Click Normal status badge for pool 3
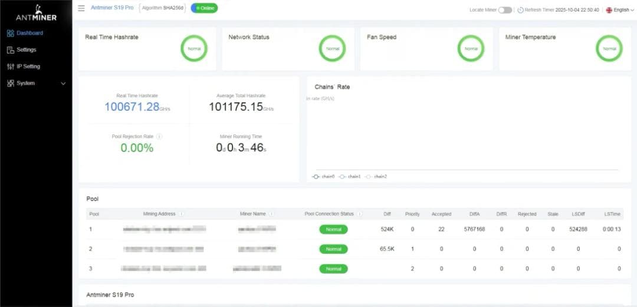 [333, 269]
